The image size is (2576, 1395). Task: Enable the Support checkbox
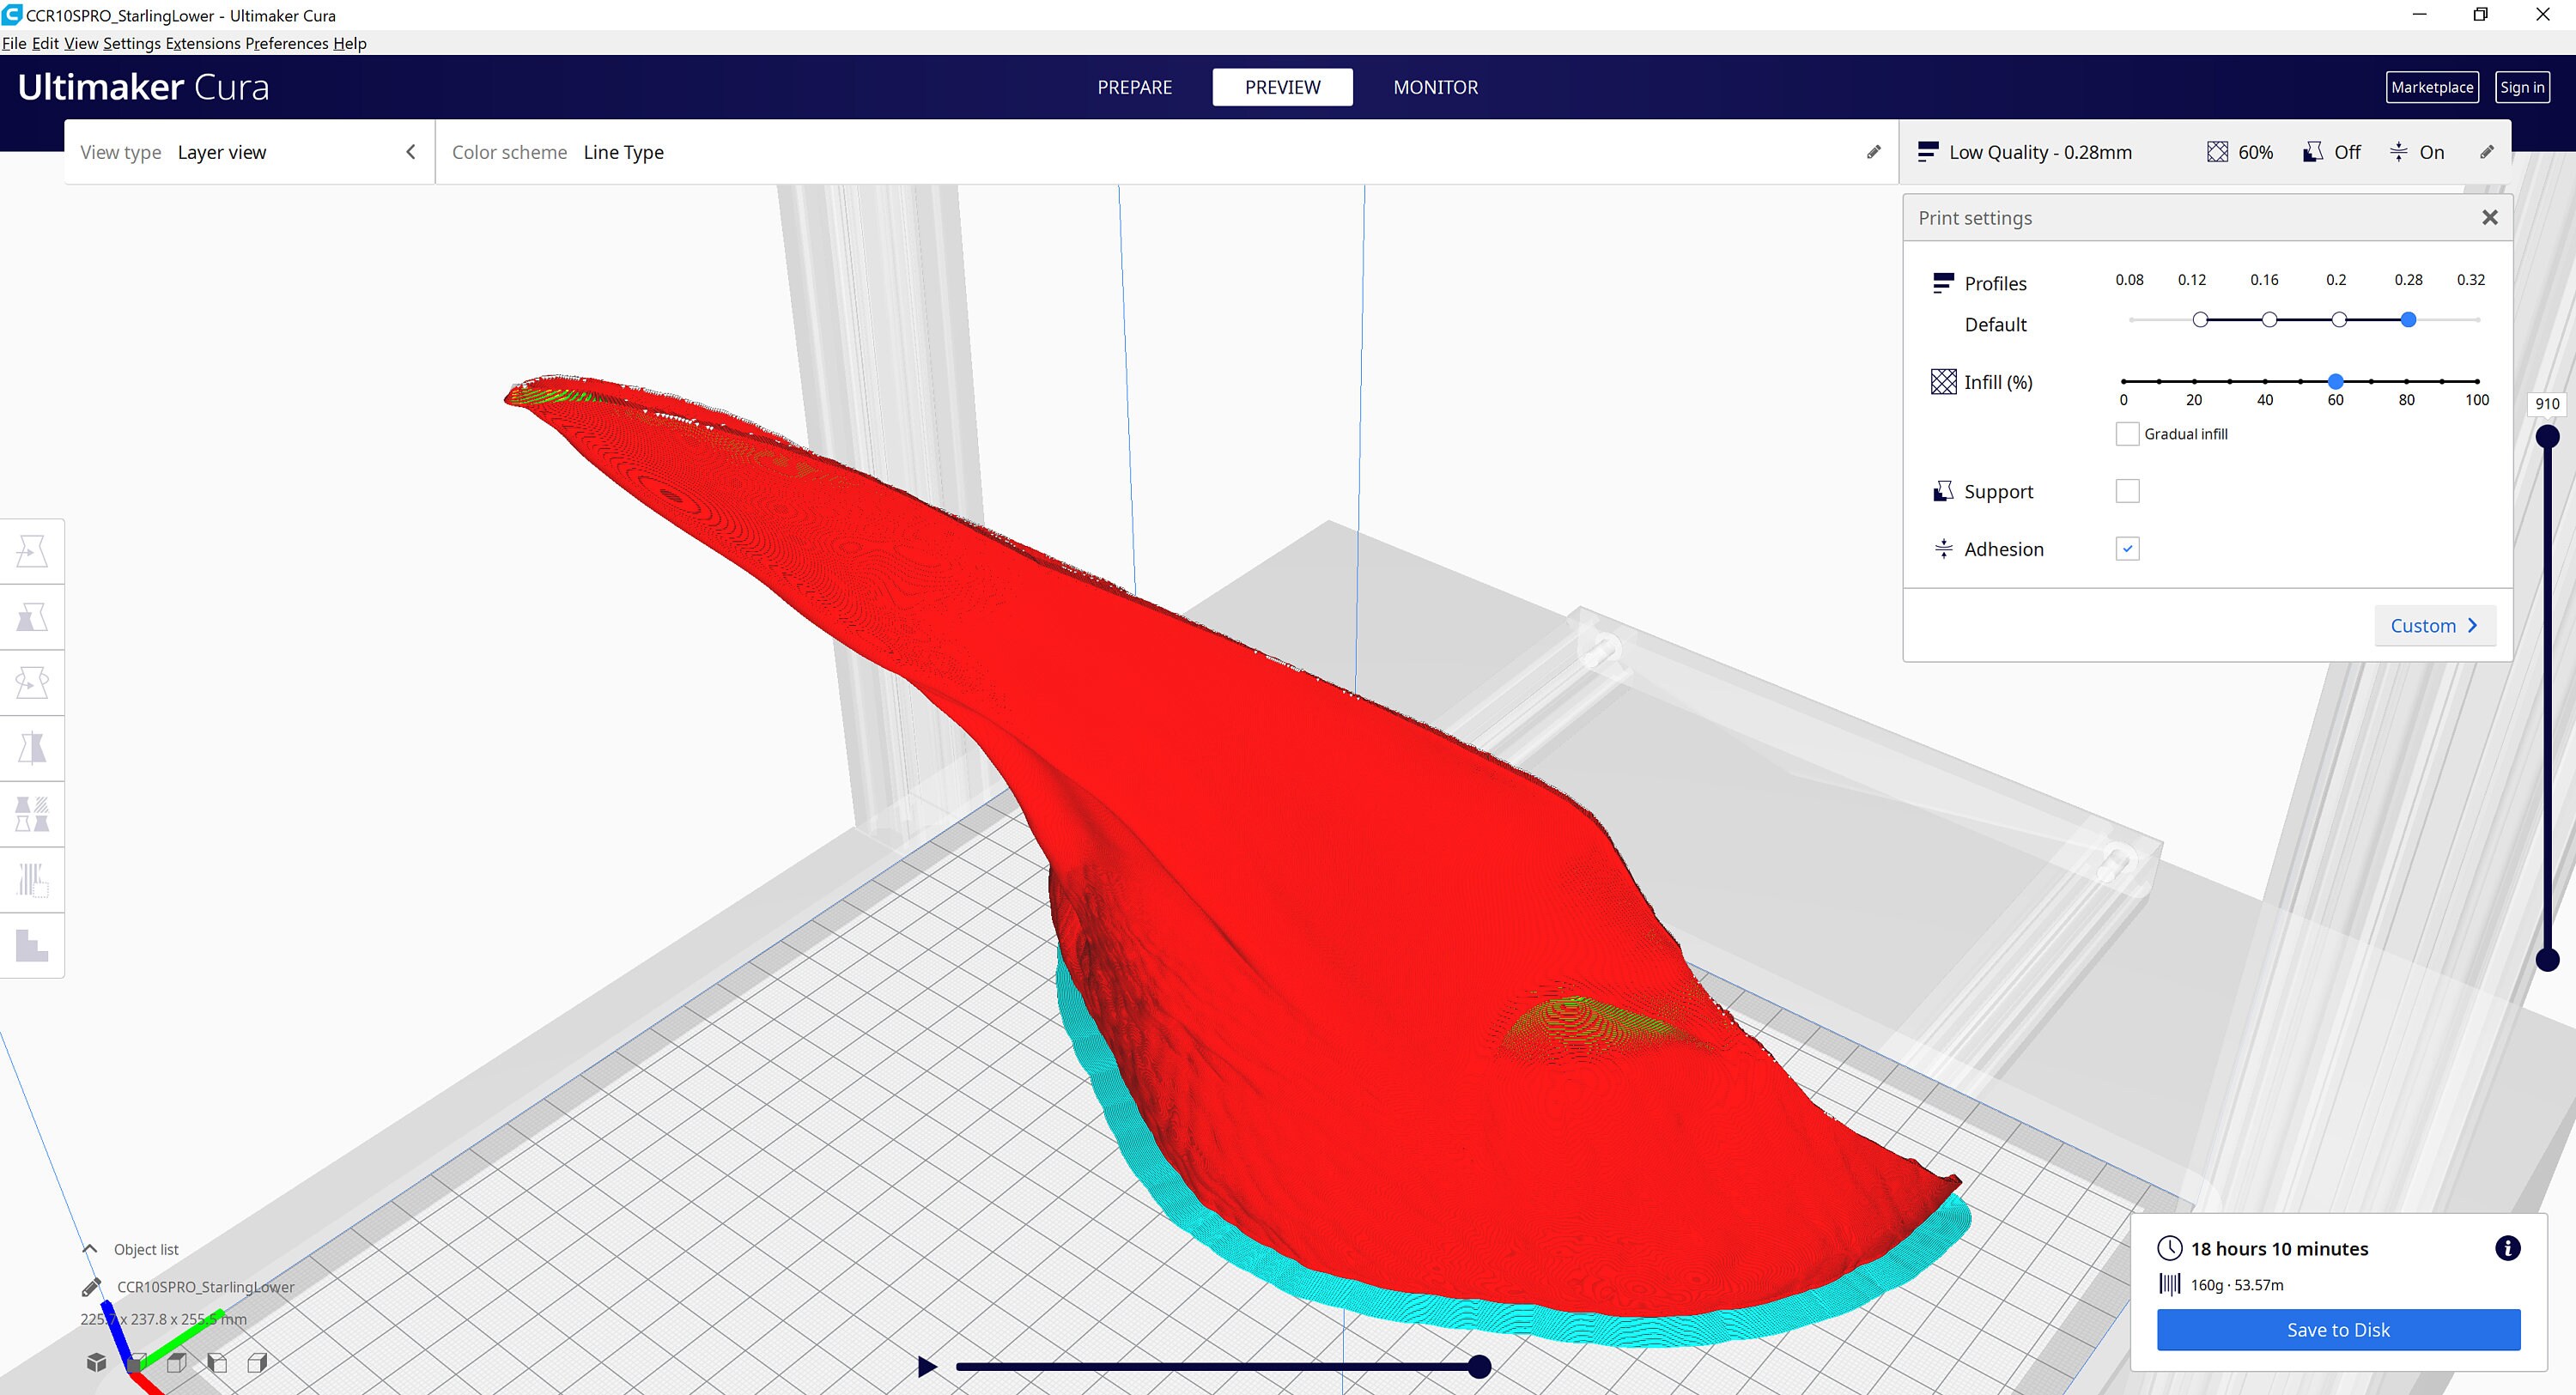[2128, 490]
